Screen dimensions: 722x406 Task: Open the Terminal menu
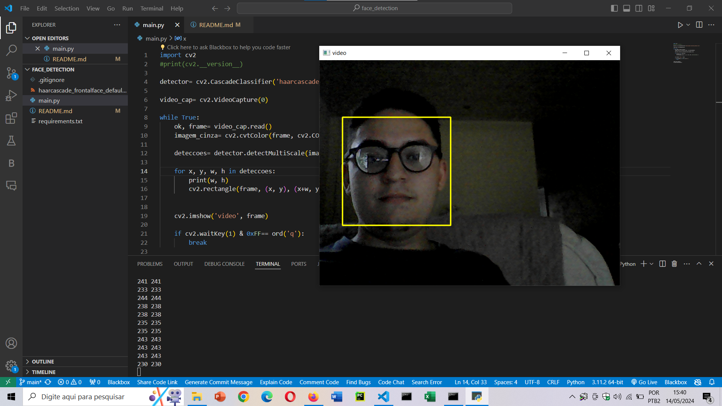click(x=152, y=8)
